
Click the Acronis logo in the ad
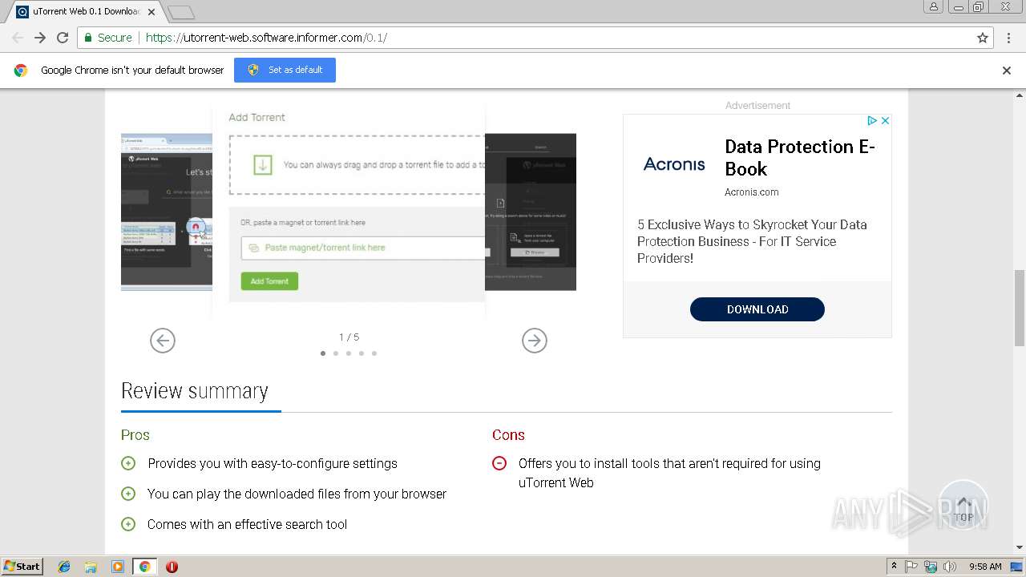[674, 164]
